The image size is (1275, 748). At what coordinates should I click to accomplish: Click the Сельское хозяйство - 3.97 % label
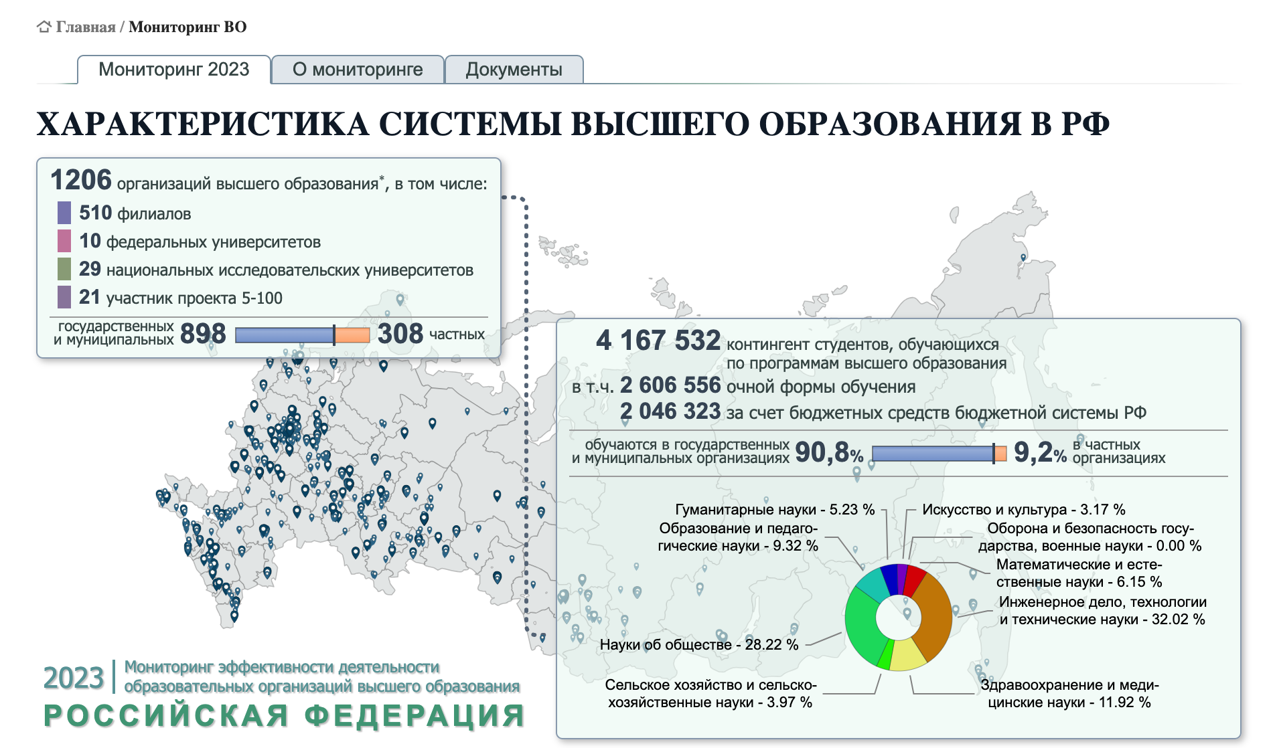click(710, 694)
